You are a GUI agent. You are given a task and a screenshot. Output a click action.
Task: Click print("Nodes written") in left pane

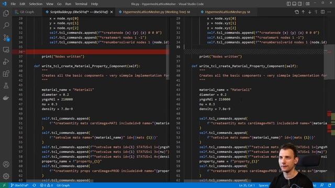click(63, 56)
